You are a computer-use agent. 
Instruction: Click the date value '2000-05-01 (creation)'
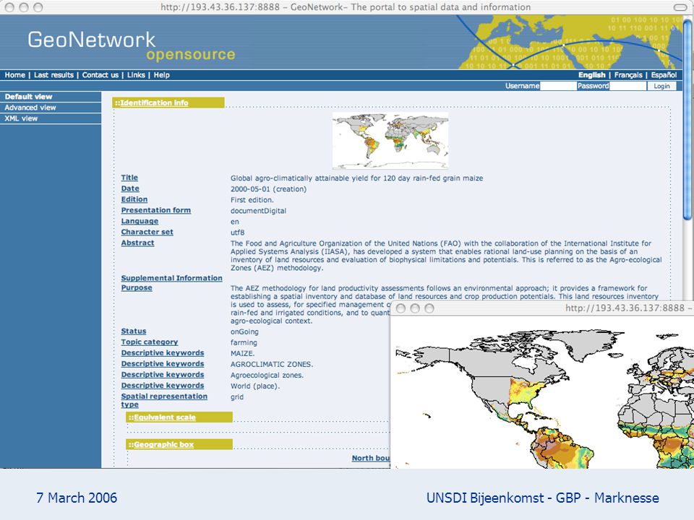[268, 189]
